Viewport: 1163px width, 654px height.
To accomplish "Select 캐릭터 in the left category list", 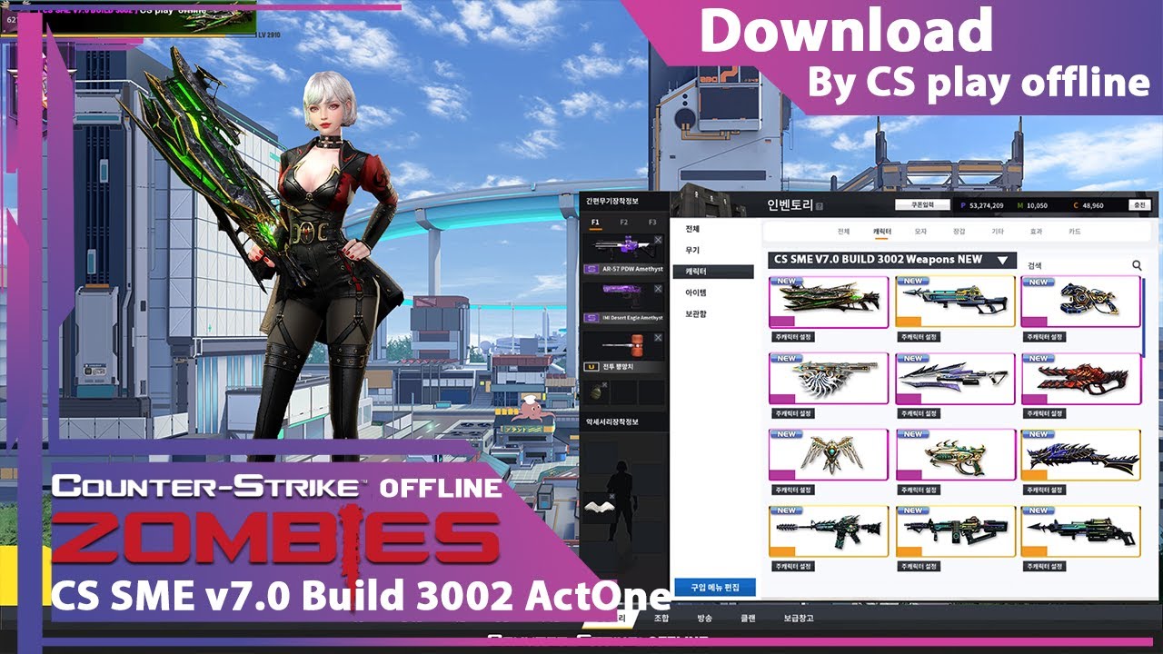I will coord(714,272).
